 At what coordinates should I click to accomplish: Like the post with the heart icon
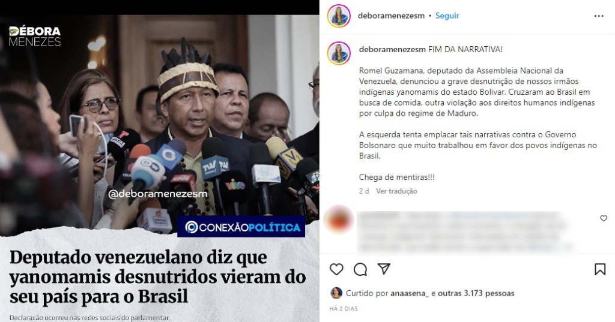pyautogui.click(x=336, y=269)
